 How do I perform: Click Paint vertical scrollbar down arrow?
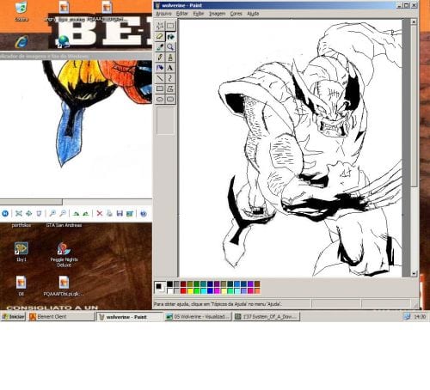pos(414,273)
